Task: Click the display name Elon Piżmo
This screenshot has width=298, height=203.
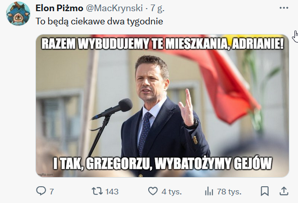Action: (x=59, y=8)
